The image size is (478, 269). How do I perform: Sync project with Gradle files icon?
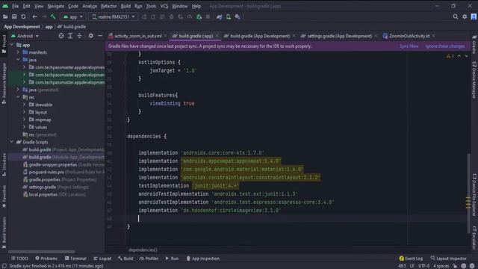click(219, 16)
